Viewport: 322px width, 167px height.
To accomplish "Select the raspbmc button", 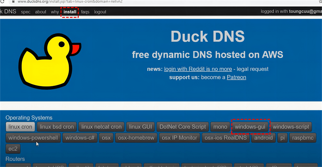I will tap(303, 138).
